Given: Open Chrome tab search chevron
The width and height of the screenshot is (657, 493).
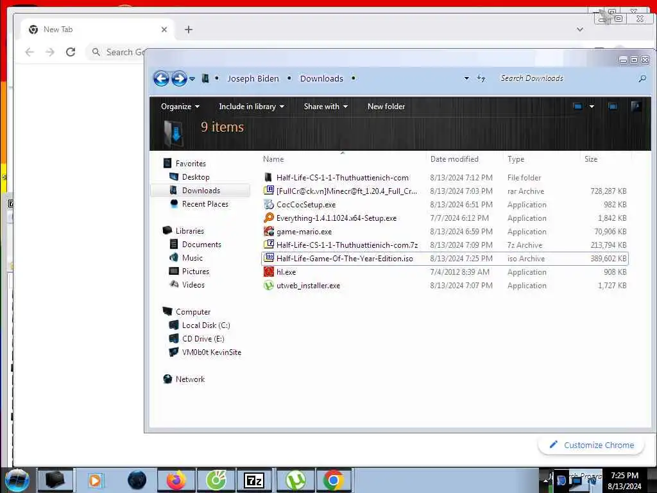Looking at the screenshot, I should [580, 30].
